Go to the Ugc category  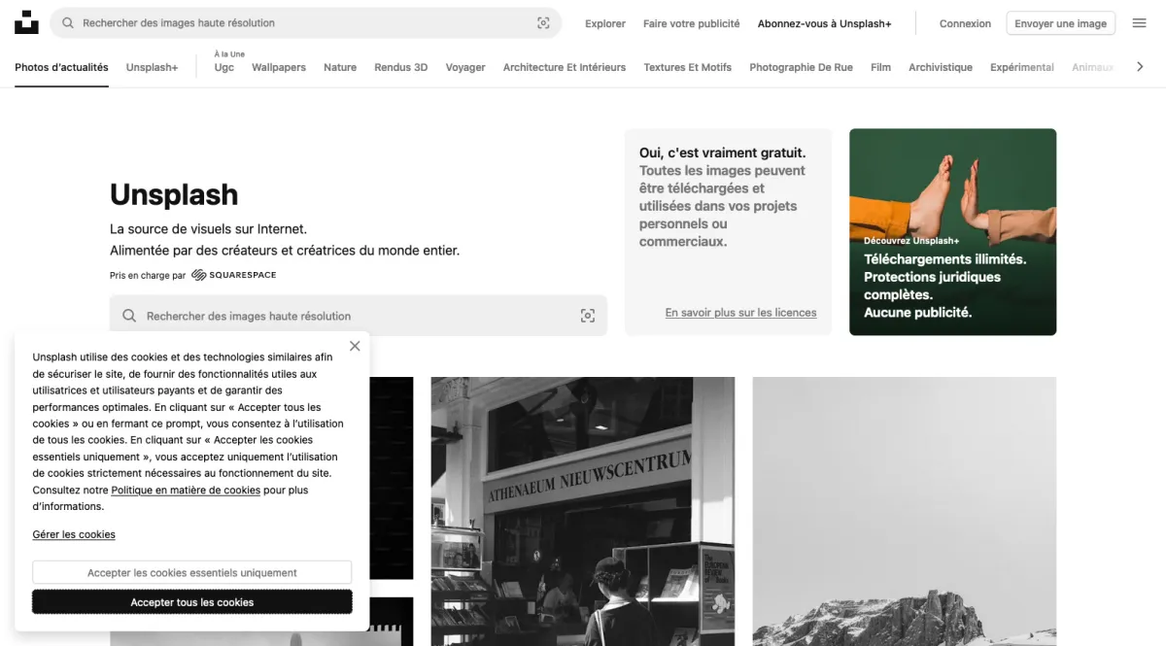point(224,67)
